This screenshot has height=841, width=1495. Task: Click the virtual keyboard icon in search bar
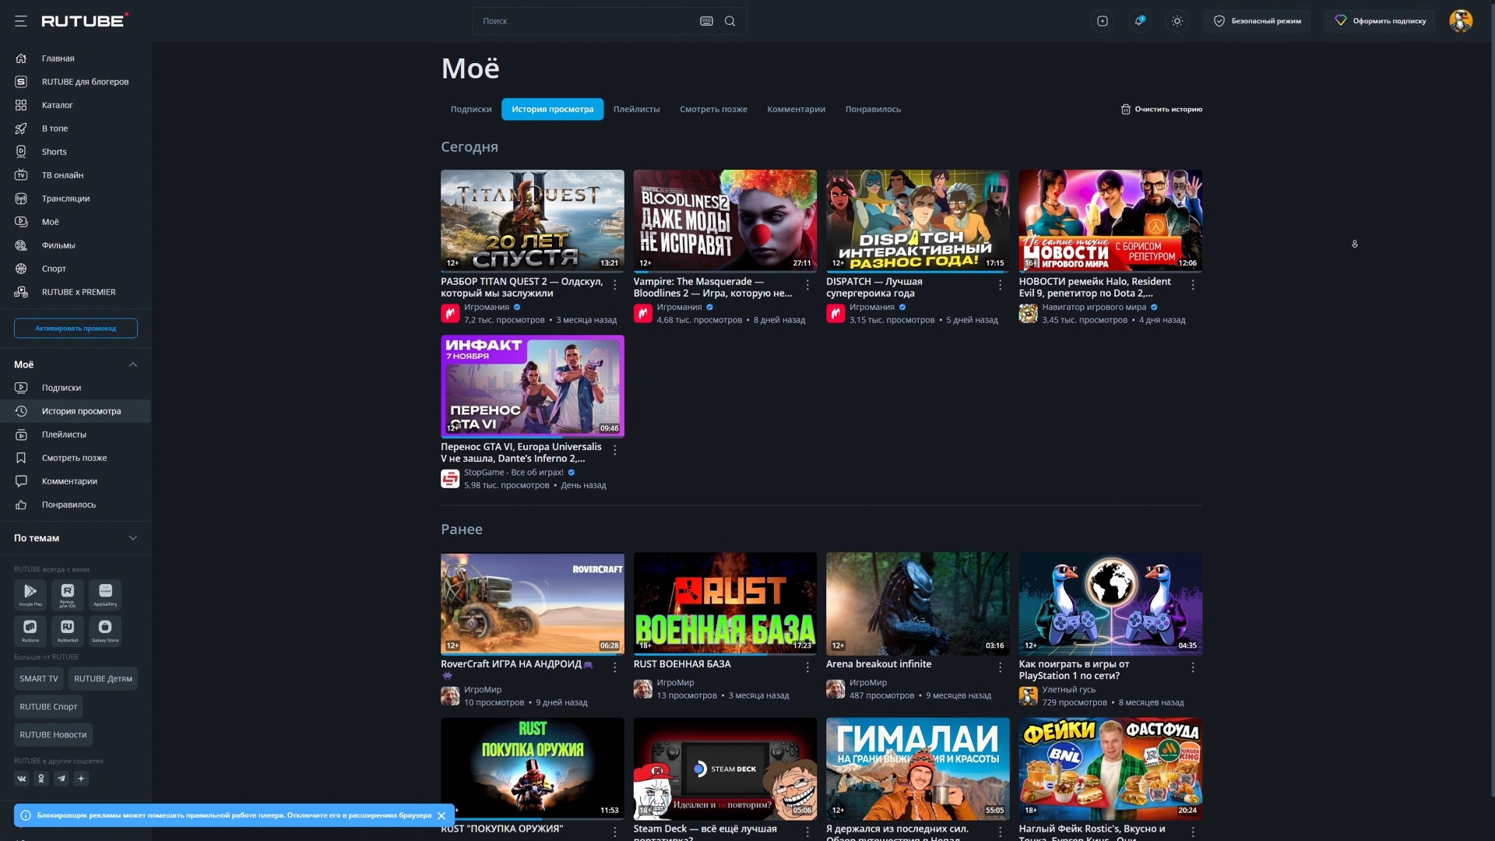706,21
